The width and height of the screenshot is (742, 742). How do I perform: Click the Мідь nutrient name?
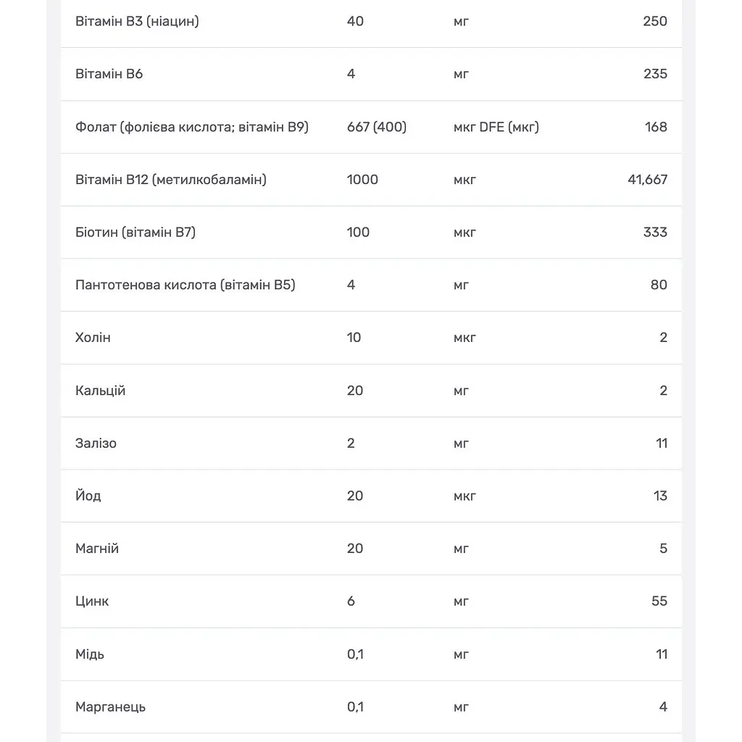tap(89, 654)
